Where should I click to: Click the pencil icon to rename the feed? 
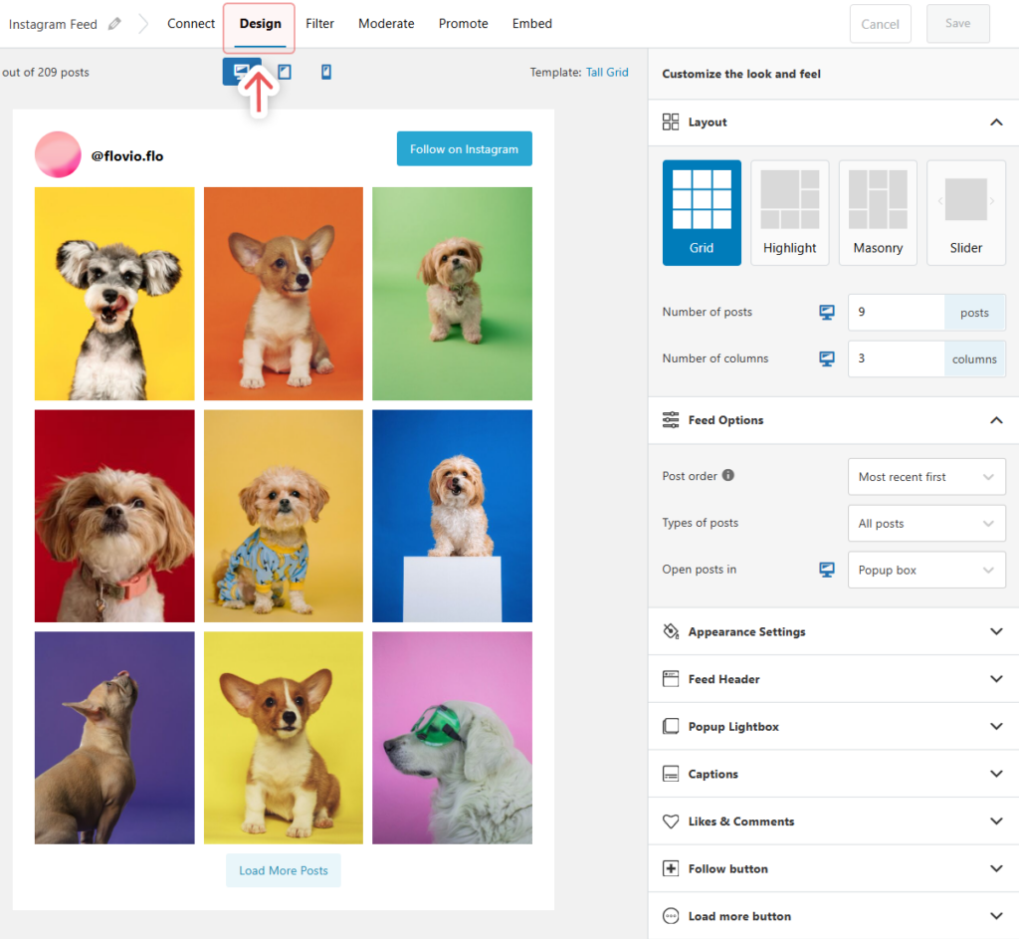(x=112, y=22)
